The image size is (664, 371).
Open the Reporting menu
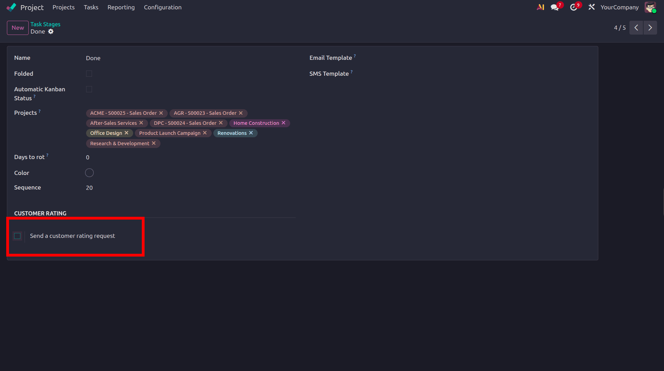(x=121, y=7)
